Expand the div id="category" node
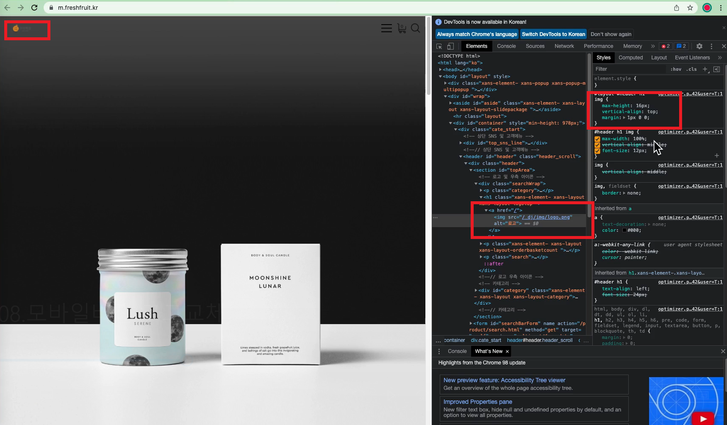This screenshot has width=727, height=425. [x=476, y=290]
